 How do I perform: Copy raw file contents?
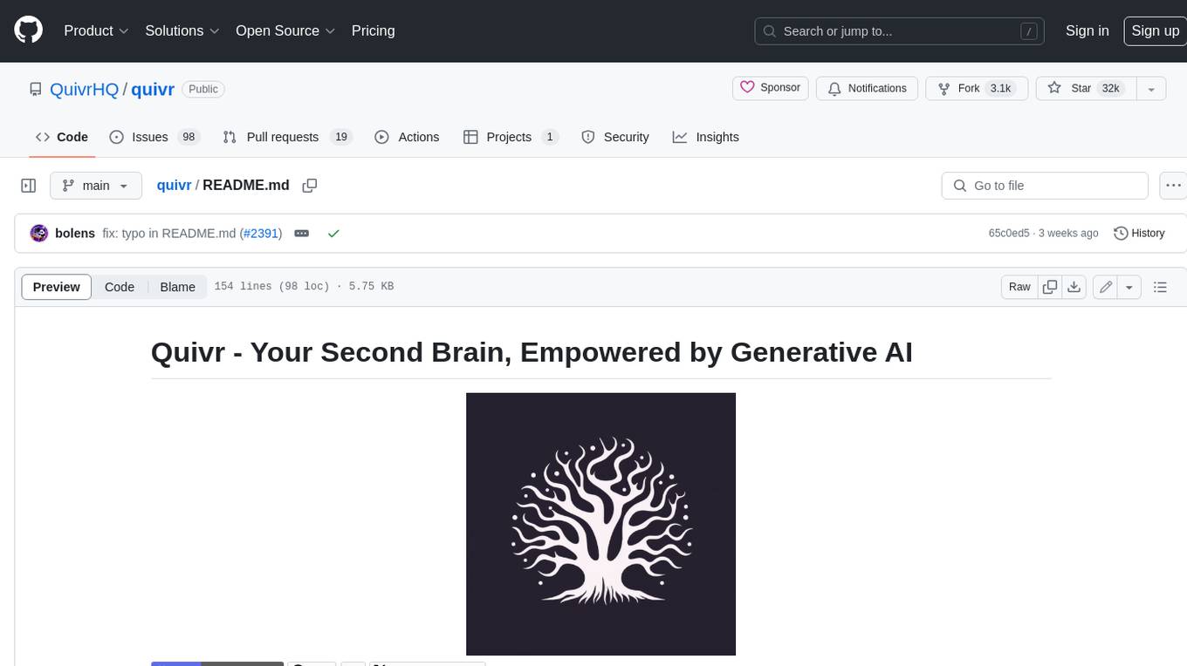coord(1050,287)
